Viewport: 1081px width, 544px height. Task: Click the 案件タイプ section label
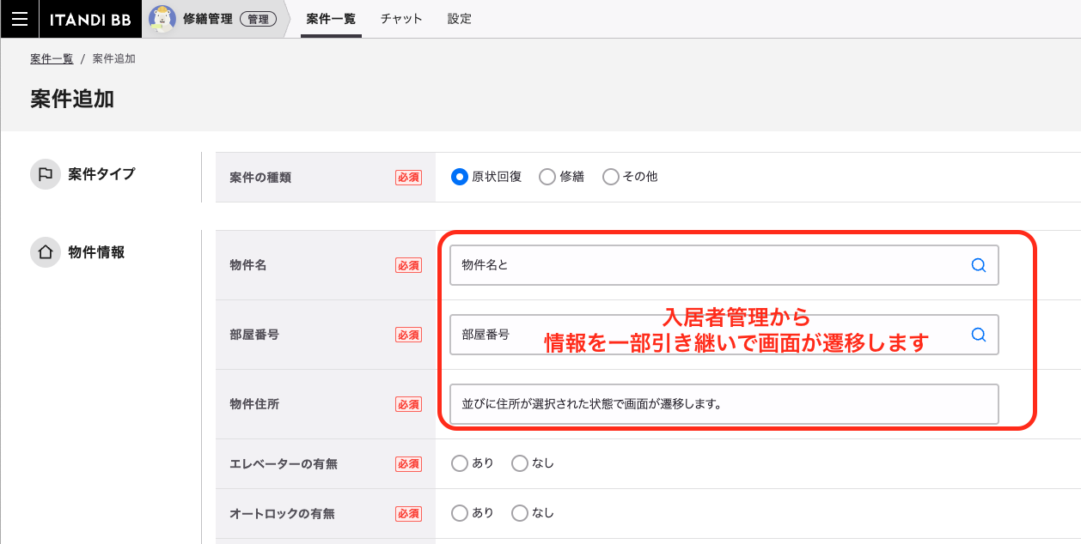coord(101,174)
